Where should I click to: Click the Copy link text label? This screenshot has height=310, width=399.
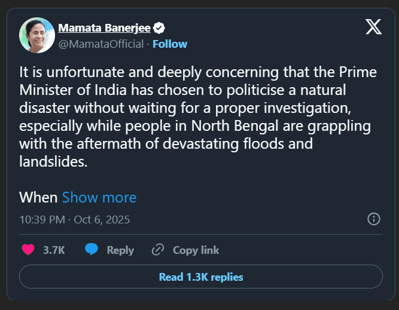196,250
